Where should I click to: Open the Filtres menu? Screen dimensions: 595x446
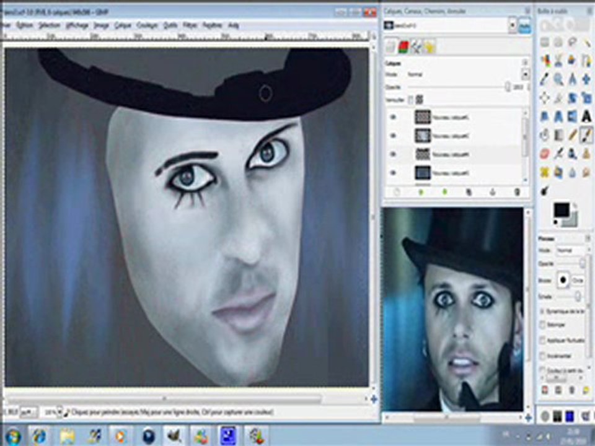(190, 25)
